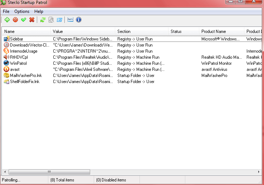Click the WinPatrol Monitor product name
Image resolution: width=264 pixels, height=185 pixels.
point(216,63)
